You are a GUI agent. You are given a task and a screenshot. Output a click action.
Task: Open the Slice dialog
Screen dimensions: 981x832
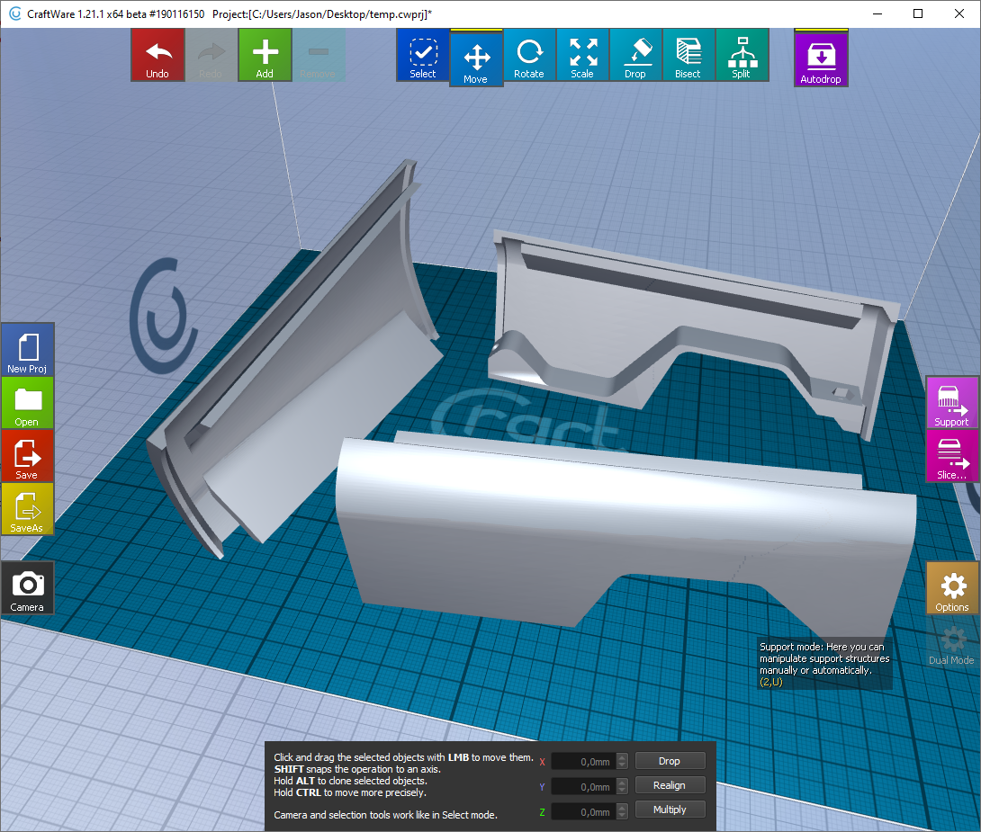point(951,456)
